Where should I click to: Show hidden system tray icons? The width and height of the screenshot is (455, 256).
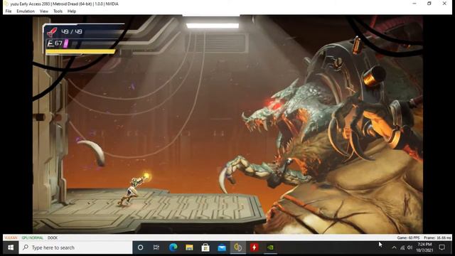394,247
